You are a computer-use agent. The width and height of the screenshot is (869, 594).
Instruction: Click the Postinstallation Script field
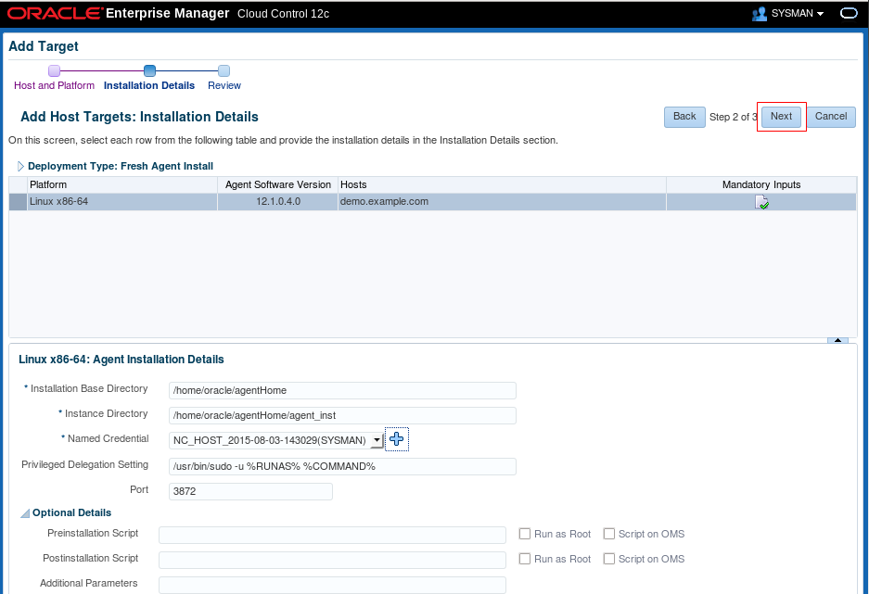coord(333,560)
